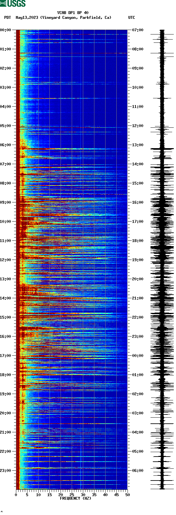Click the 10:00 PDT time label on the left axis
This screenshot has height=515, width=176.
[x=5, y=222]
